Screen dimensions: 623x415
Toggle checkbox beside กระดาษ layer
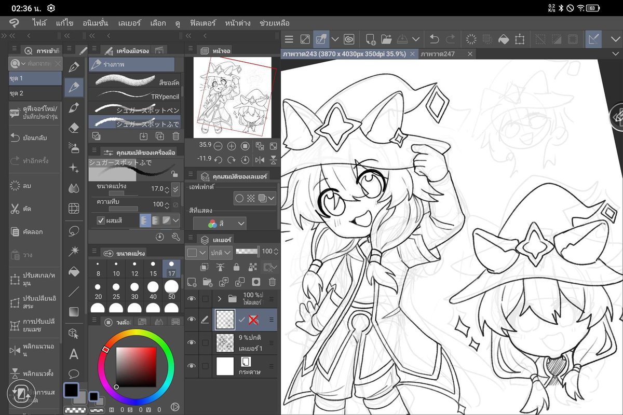(x=206, y=366)
